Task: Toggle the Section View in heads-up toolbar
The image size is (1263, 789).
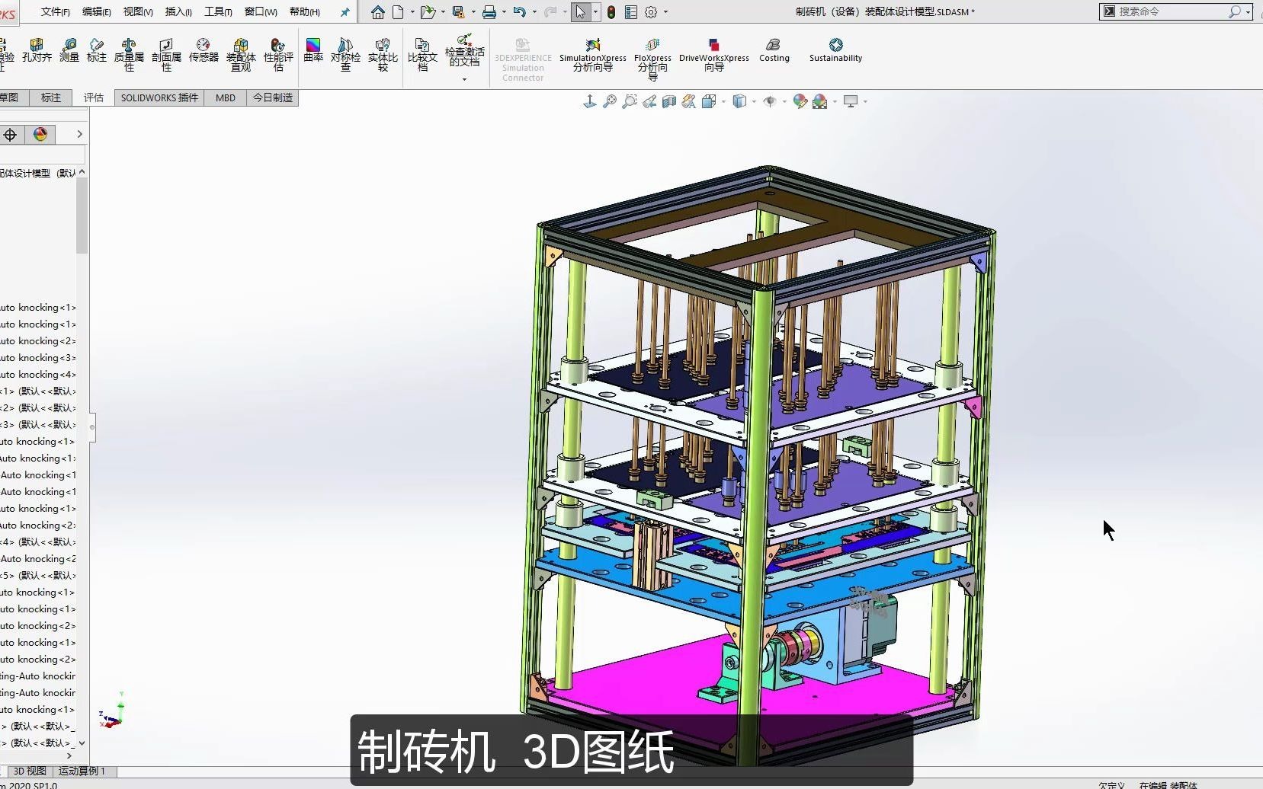Action: pos(669,101)
